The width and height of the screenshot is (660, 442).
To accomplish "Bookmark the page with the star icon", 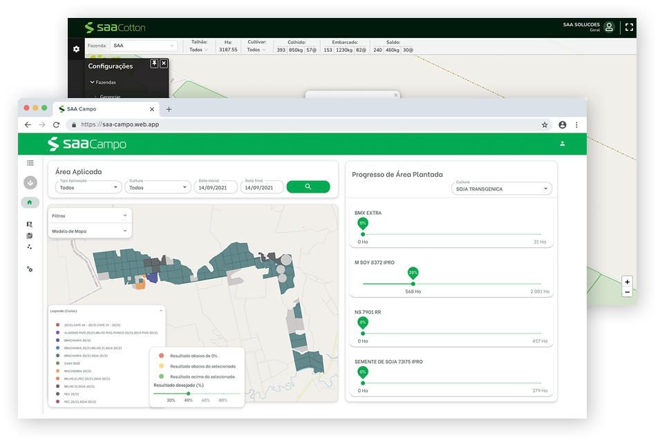I will tap(545, 125).
